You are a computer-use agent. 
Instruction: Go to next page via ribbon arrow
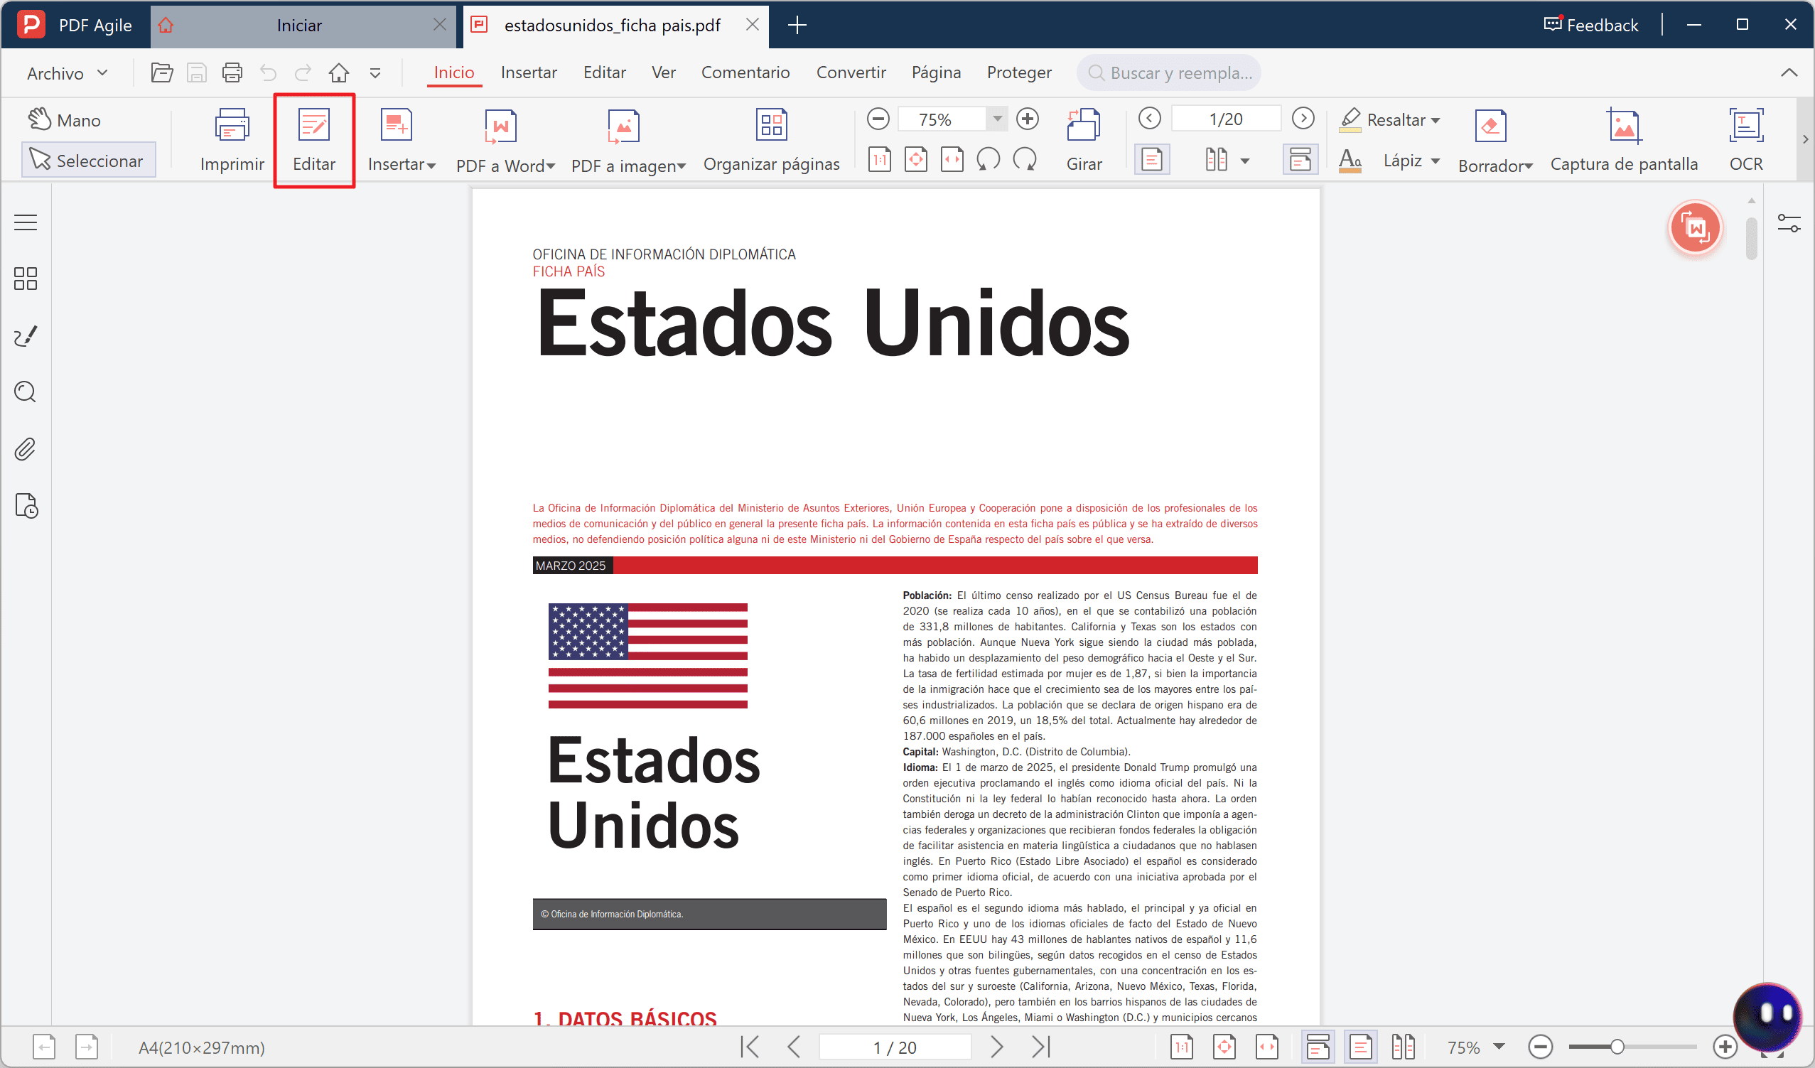coord(1303,118)
